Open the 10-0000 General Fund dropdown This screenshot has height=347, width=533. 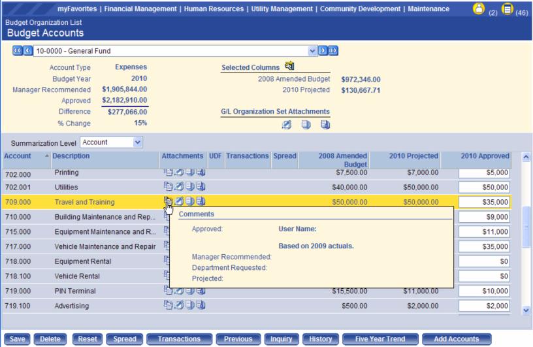click(x=312, y=51)
